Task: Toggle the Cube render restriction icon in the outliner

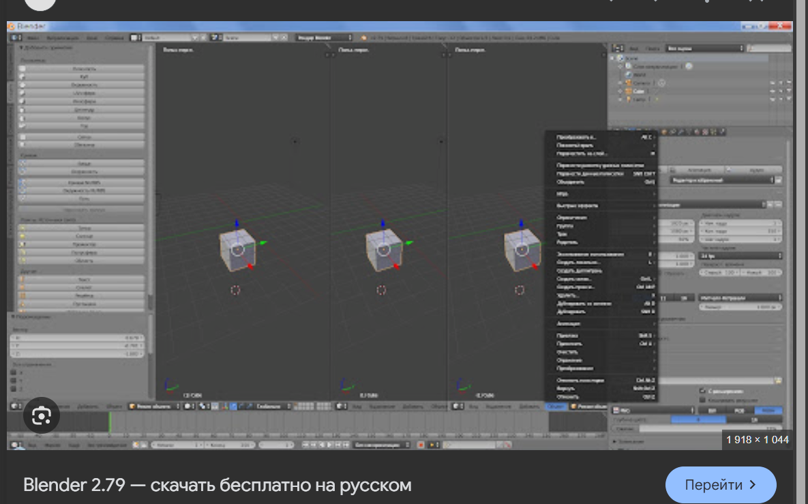Action: click(x=788, y=91)
